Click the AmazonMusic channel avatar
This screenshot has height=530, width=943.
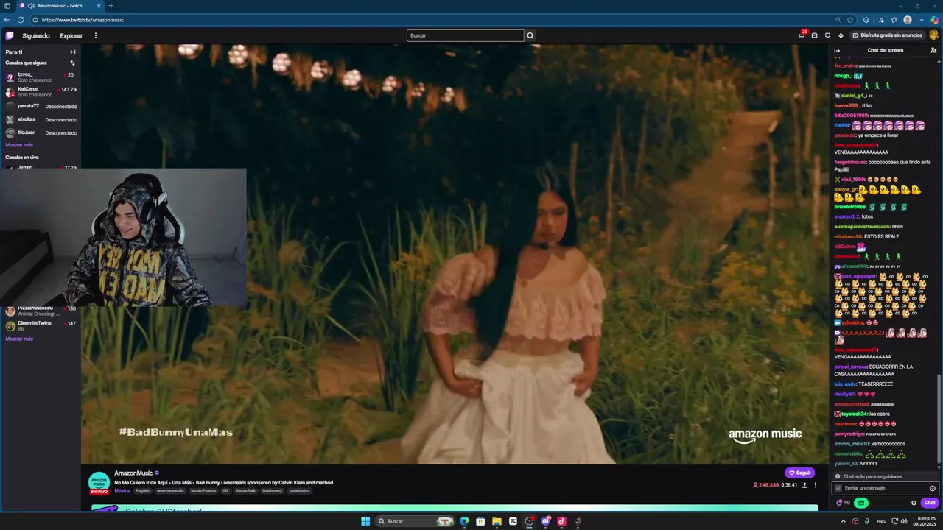tap(99, 481)
